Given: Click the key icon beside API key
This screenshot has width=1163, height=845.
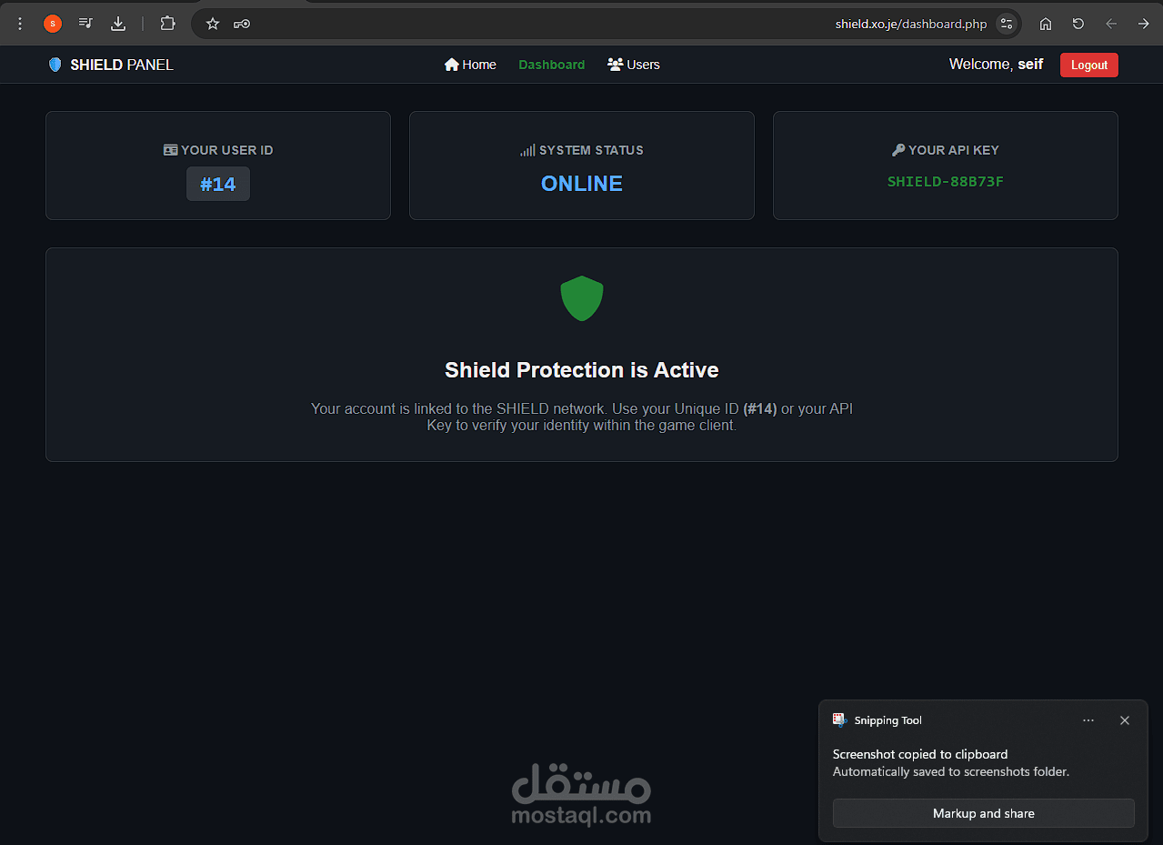Looking at the screenshot, I should pyautogui.click(x=898, y=150).
